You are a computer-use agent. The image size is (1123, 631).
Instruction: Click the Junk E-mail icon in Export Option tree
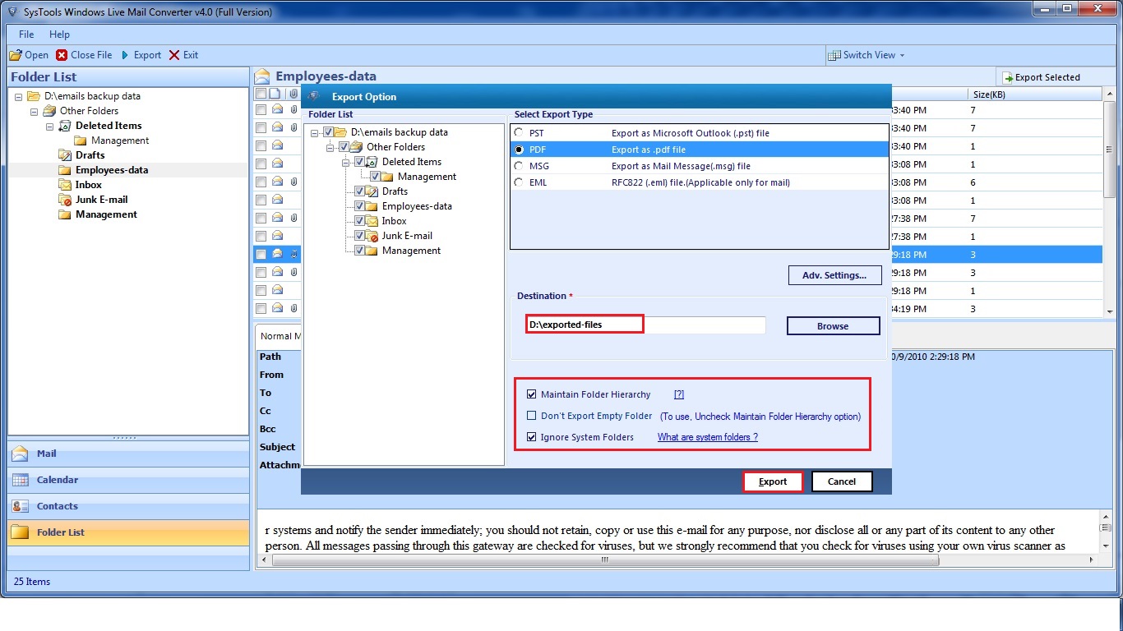coord(372,236)
